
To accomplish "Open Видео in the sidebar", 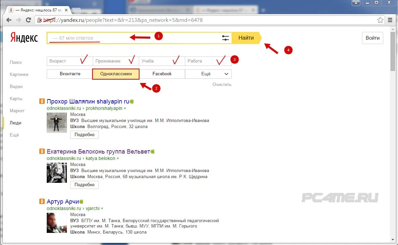I will click(x=16, y=86).
